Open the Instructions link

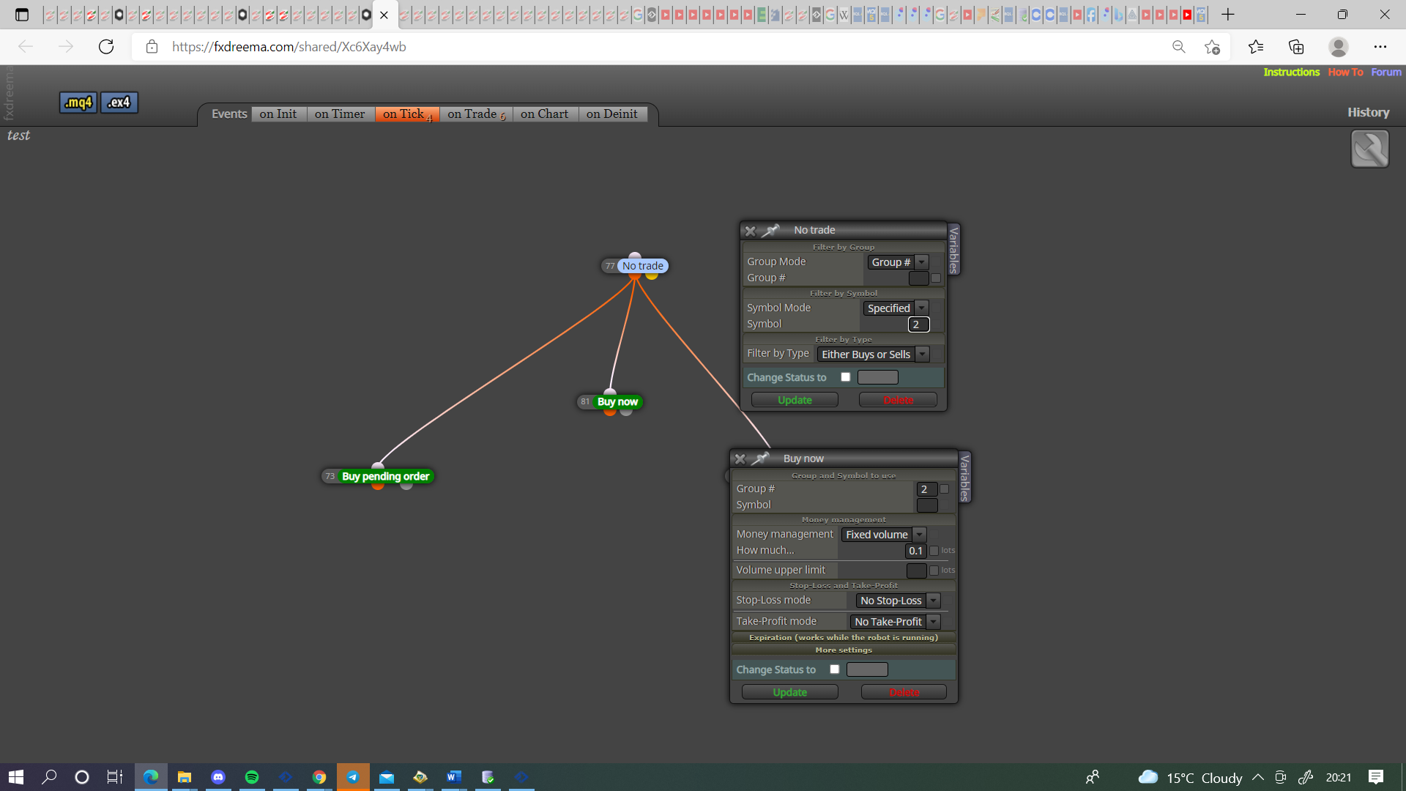click(x=1291, y=72)
